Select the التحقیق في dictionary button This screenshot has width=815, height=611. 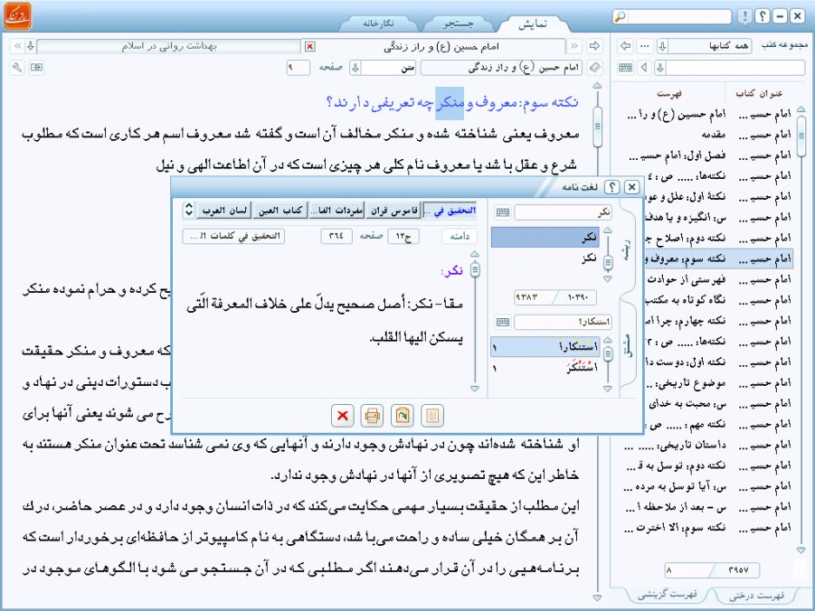pyautogui.click(x=450, y=211)
